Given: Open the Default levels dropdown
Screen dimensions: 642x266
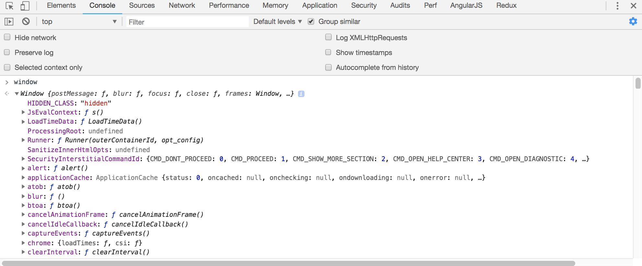Looking at the screenshot, I should (277, 22).
